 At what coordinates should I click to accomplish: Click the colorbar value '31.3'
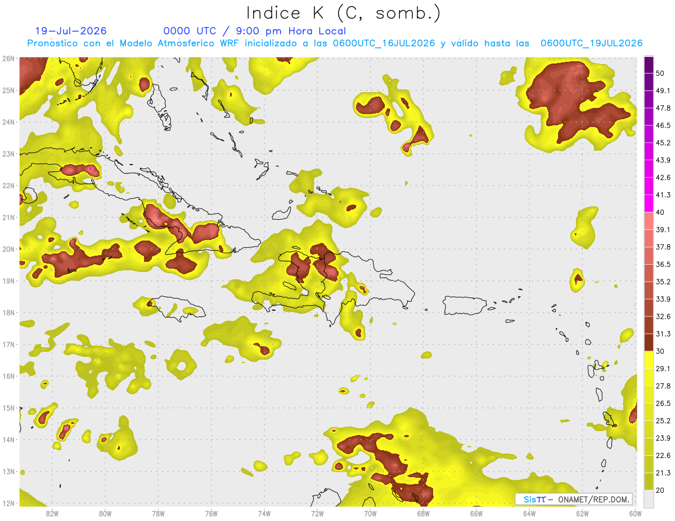point(663,334)
